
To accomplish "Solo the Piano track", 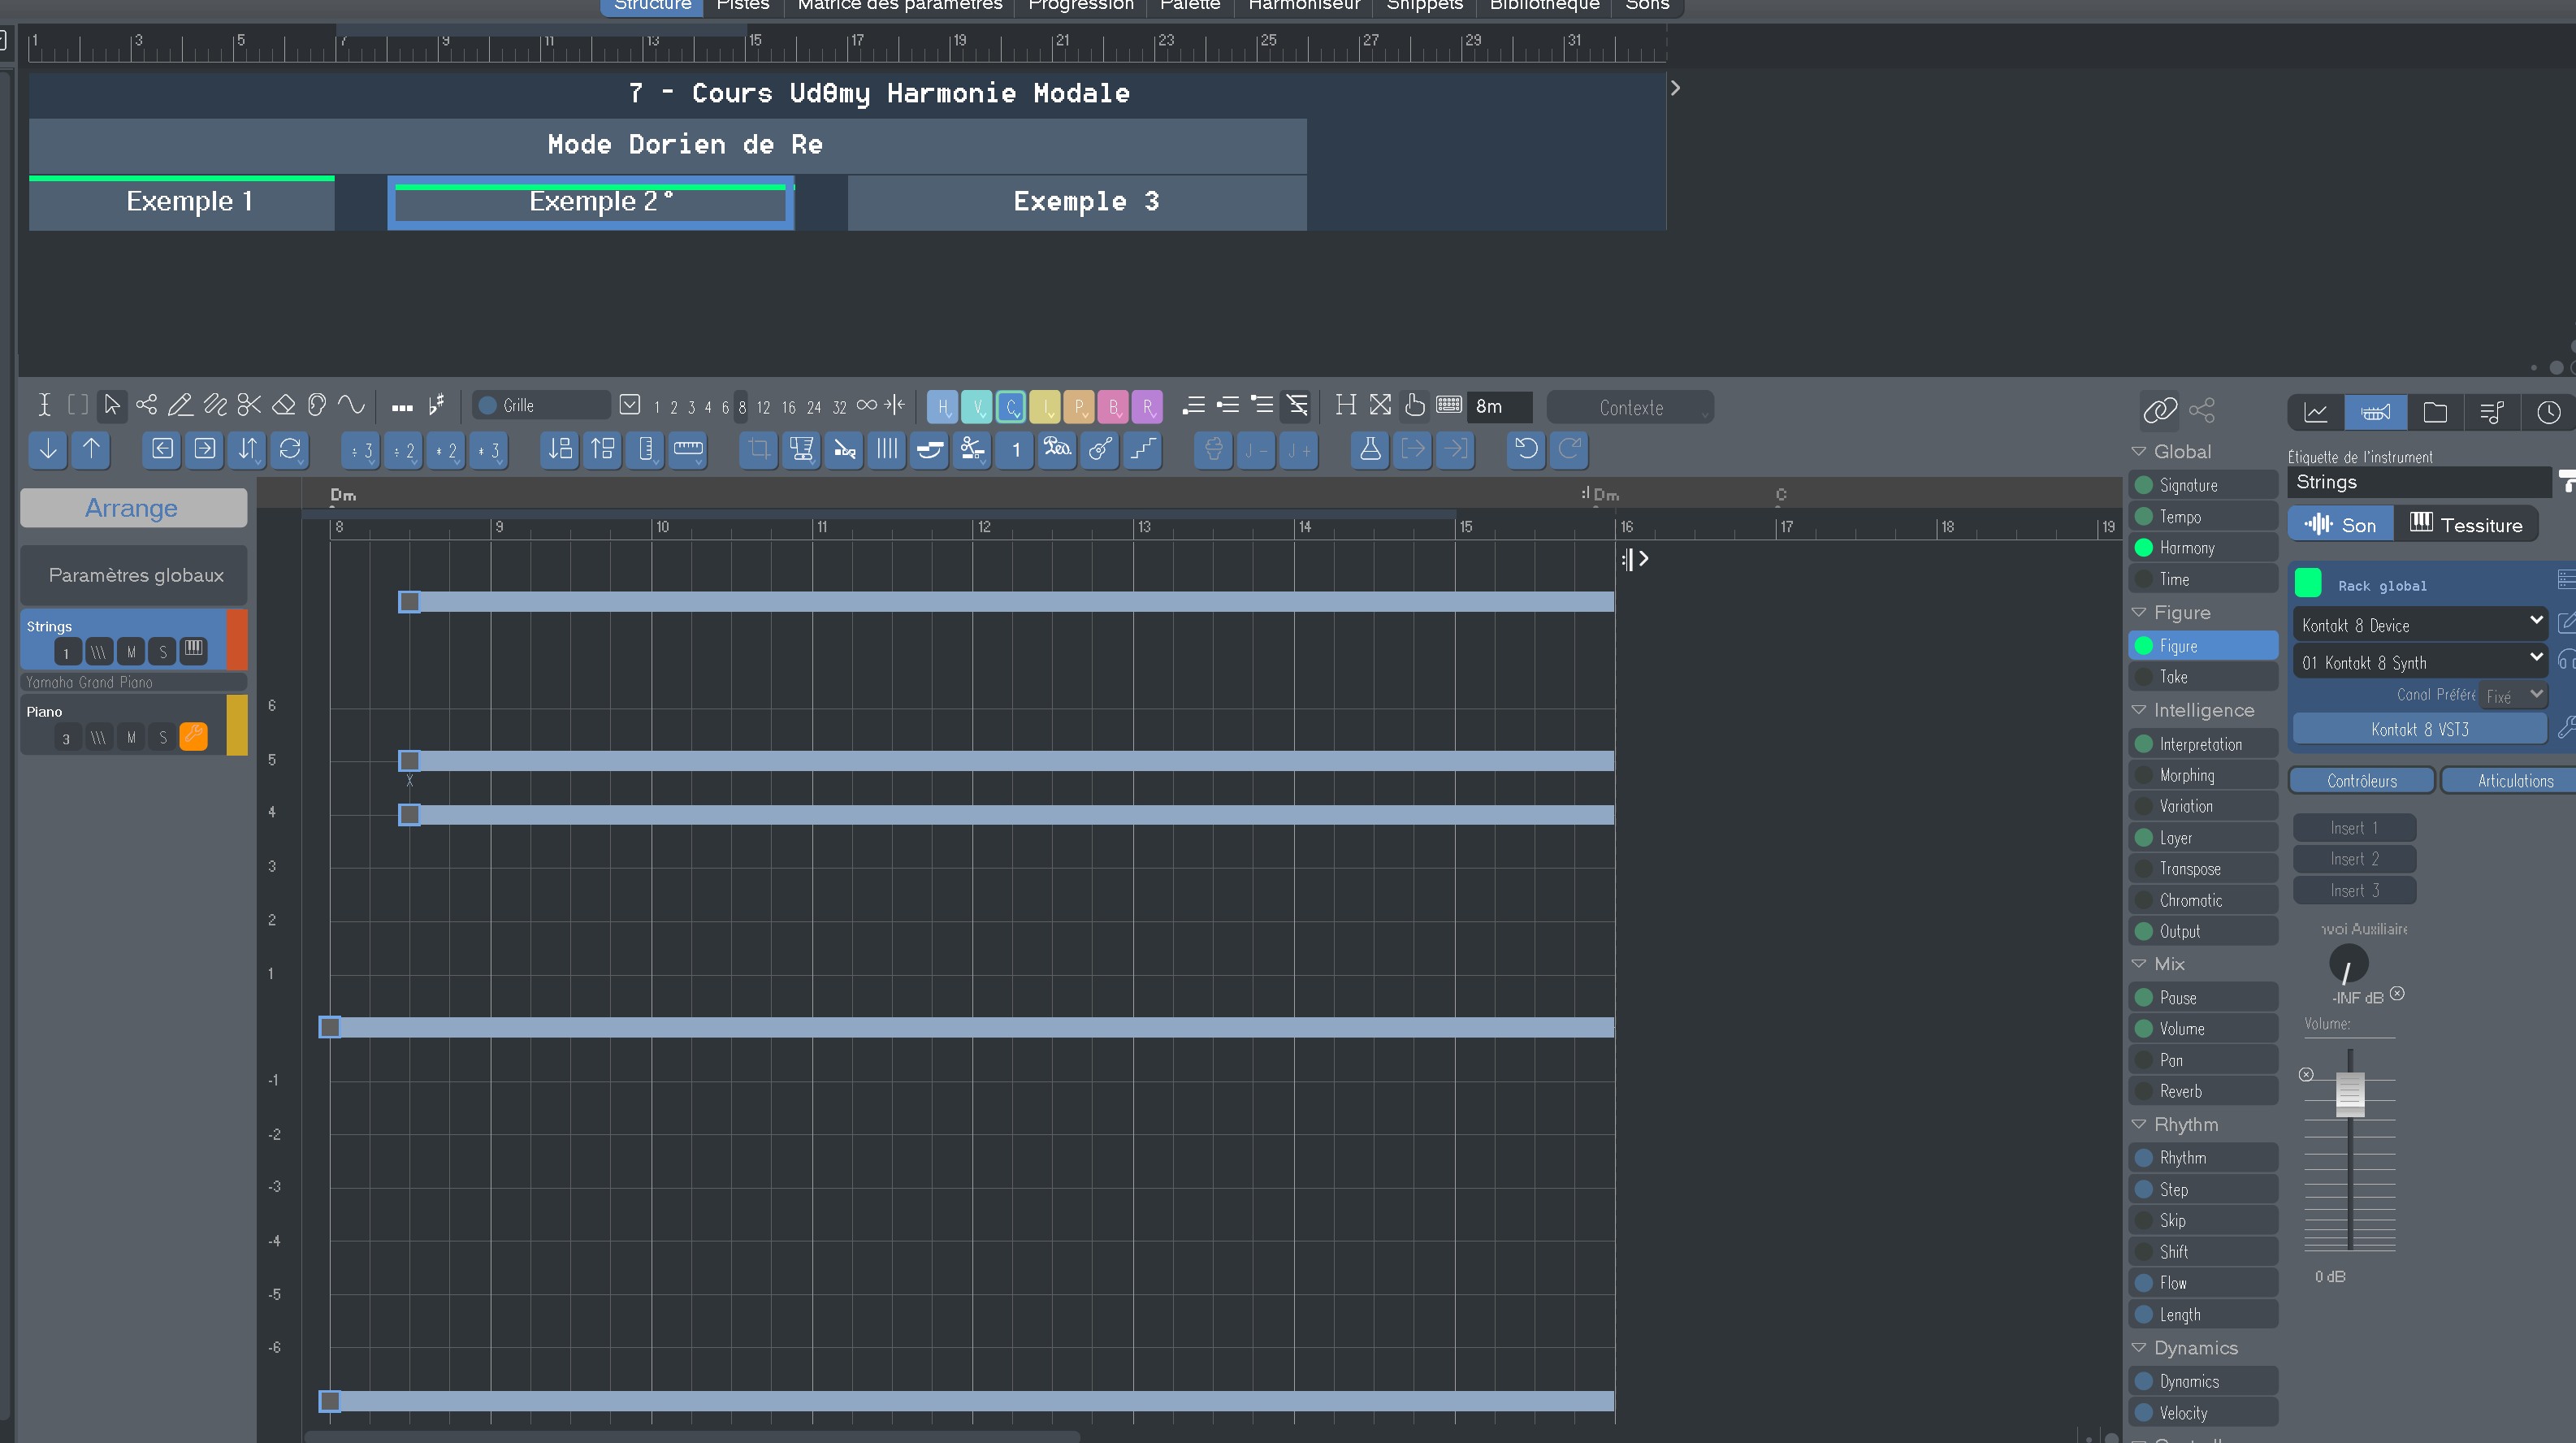I will [163, 738].
